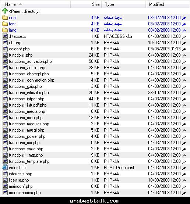The width and height of the screenshot is (190, 204).
Task: Click the index.html browser icon
Action: 5,168
